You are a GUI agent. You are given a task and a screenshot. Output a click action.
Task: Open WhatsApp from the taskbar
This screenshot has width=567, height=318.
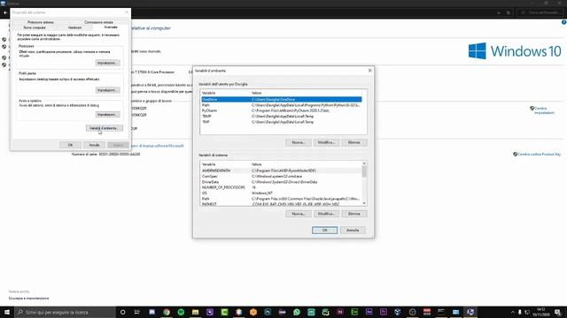click(297, 312)
